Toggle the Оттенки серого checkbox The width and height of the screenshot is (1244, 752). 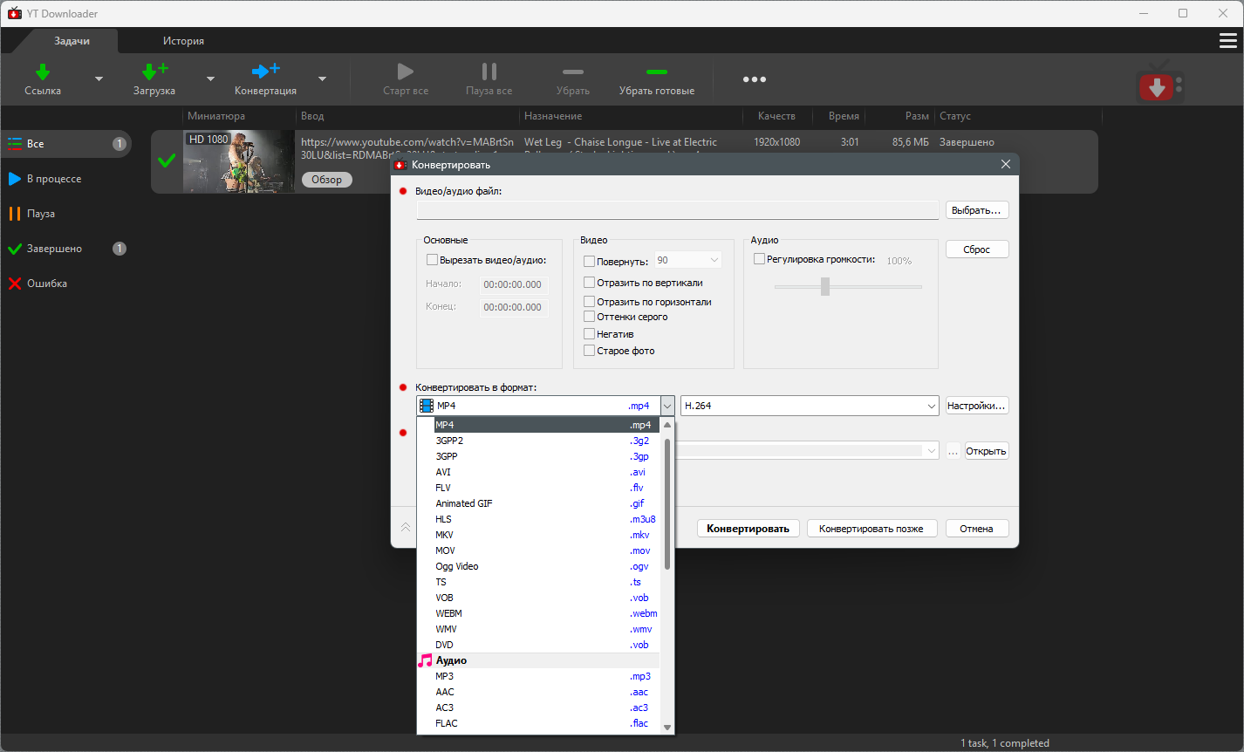[x=589, y=317]
